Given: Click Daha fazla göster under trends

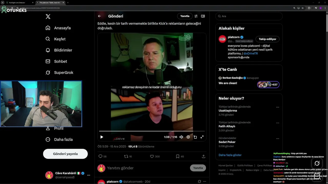Looking at the screenshot, I should pos(230,155).
